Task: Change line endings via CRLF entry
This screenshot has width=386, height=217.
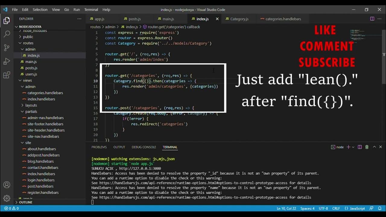Action: point(336,208)
